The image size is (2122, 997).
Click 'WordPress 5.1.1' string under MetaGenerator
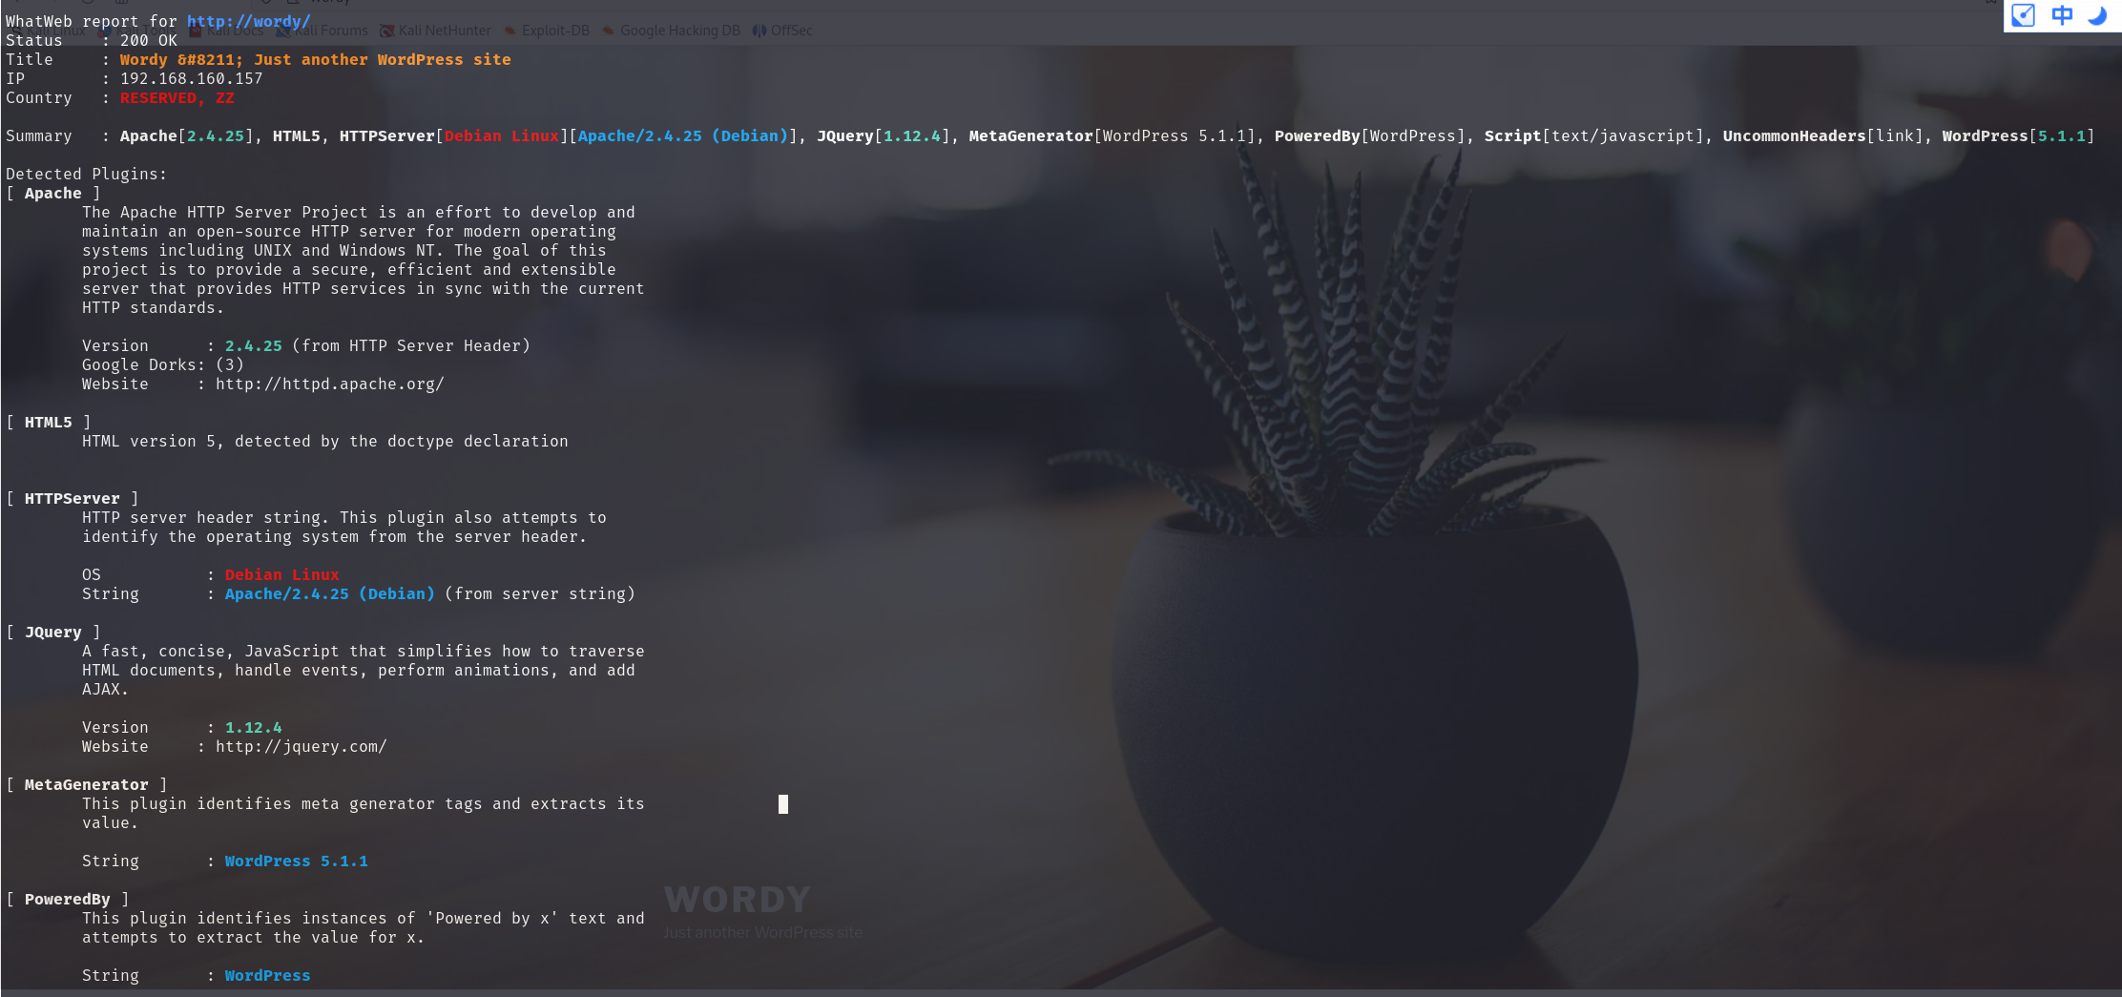point(297,861)
